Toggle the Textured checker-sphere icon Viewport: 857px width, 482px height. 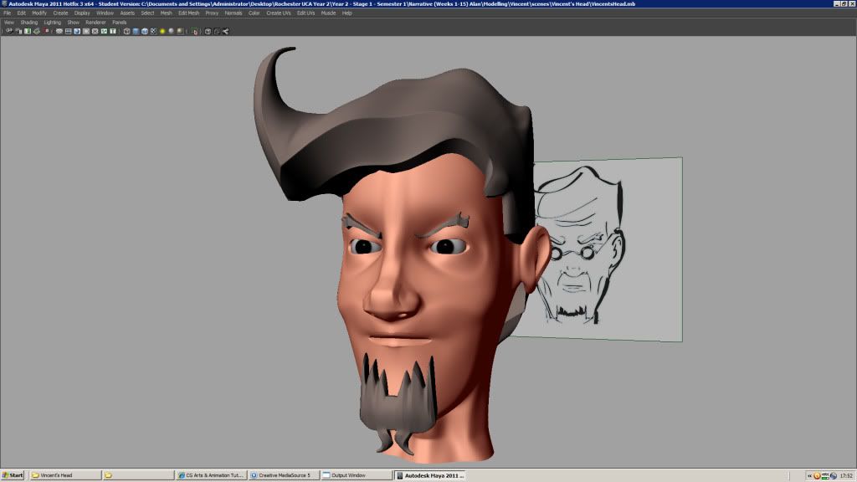154,31
